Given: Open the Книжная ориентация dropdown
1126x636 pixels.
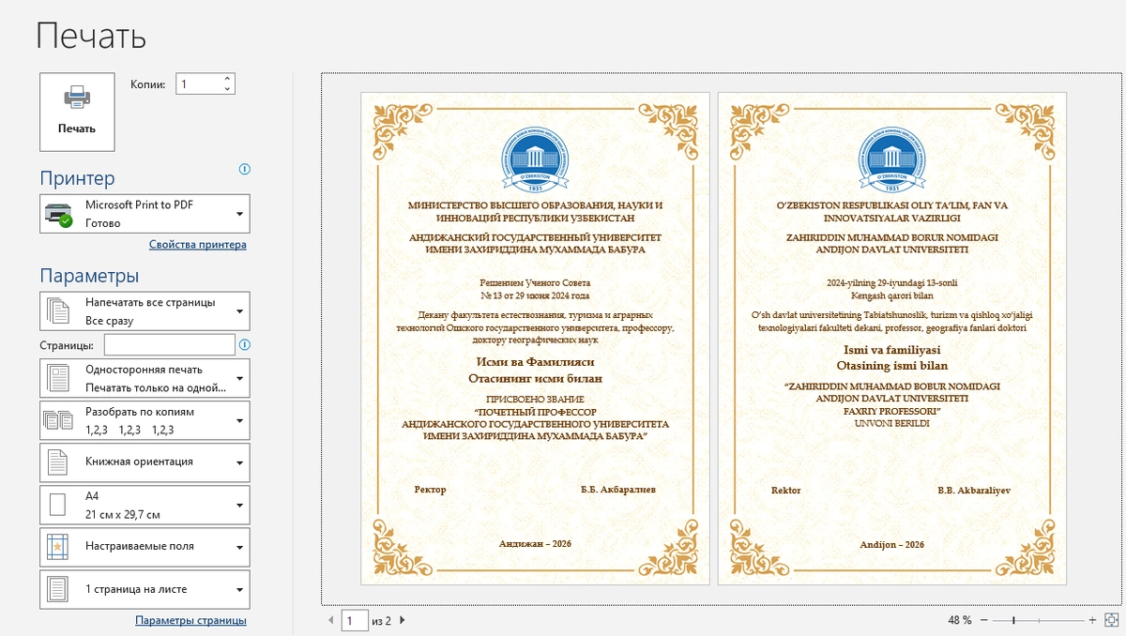Looking at the screenshot, I should coord(145,462).
